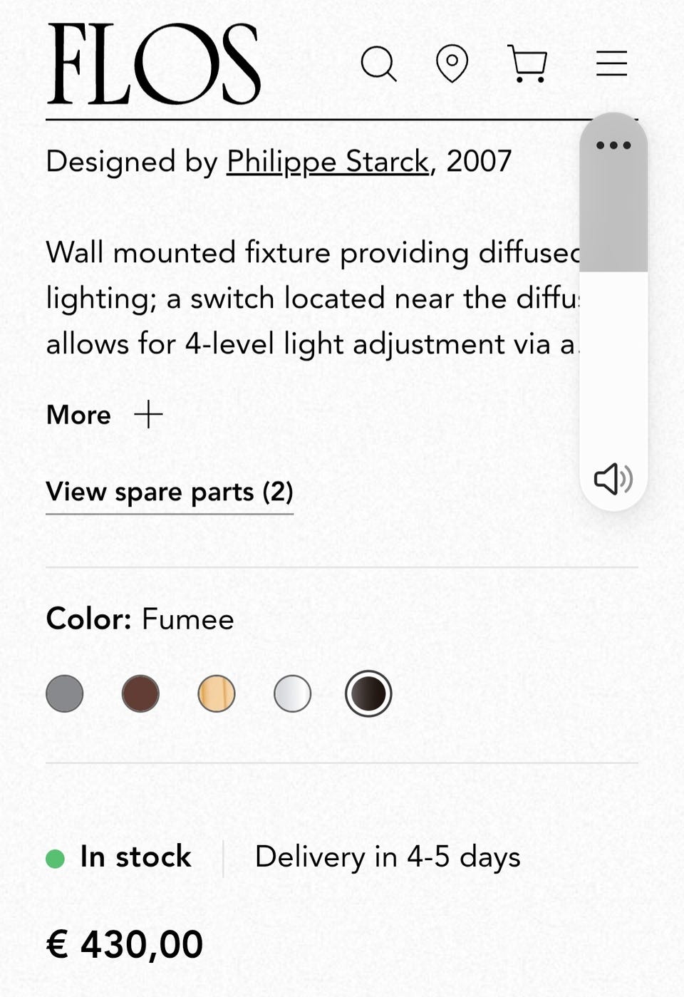Screen dimensions: 684x997
Task: Expand the More description section
Action: pos(105,414)
